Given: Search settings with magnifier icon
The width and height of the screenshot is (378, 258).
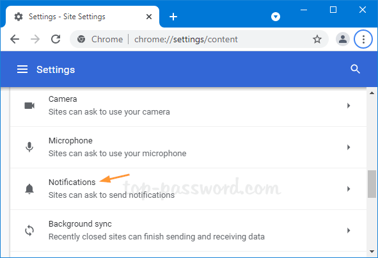Looking at the screenshot, I should [355, 69].
